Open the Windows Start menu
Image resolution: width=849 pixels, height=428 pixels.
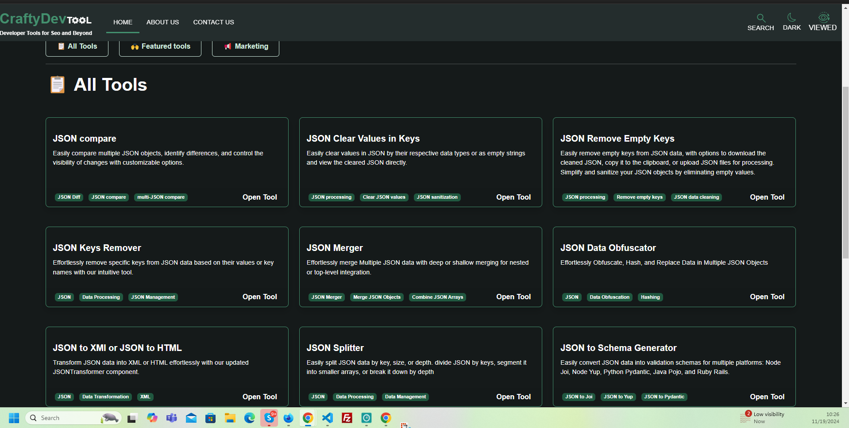point(14,418)
